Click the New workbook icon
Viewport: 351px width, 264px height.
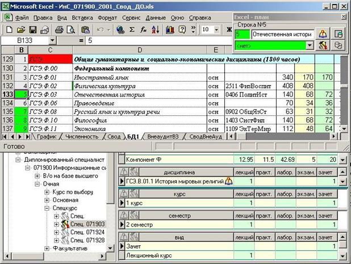(9, 29)
